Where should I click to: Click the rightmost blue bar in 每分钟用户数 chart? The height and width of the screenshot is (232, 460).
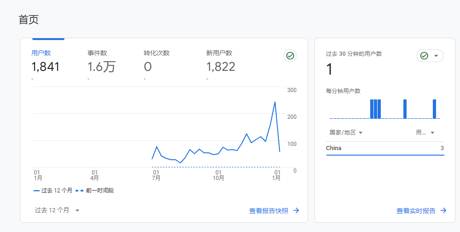pos(434,109)
